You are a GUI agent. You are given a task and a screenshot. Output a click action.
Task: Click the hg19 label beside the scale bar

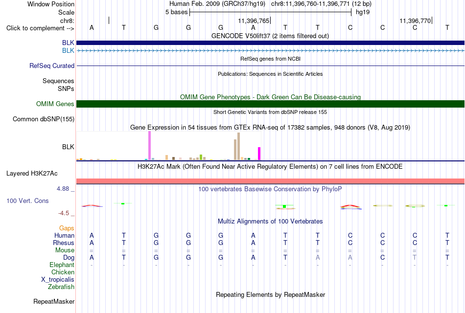click(362, 12)
